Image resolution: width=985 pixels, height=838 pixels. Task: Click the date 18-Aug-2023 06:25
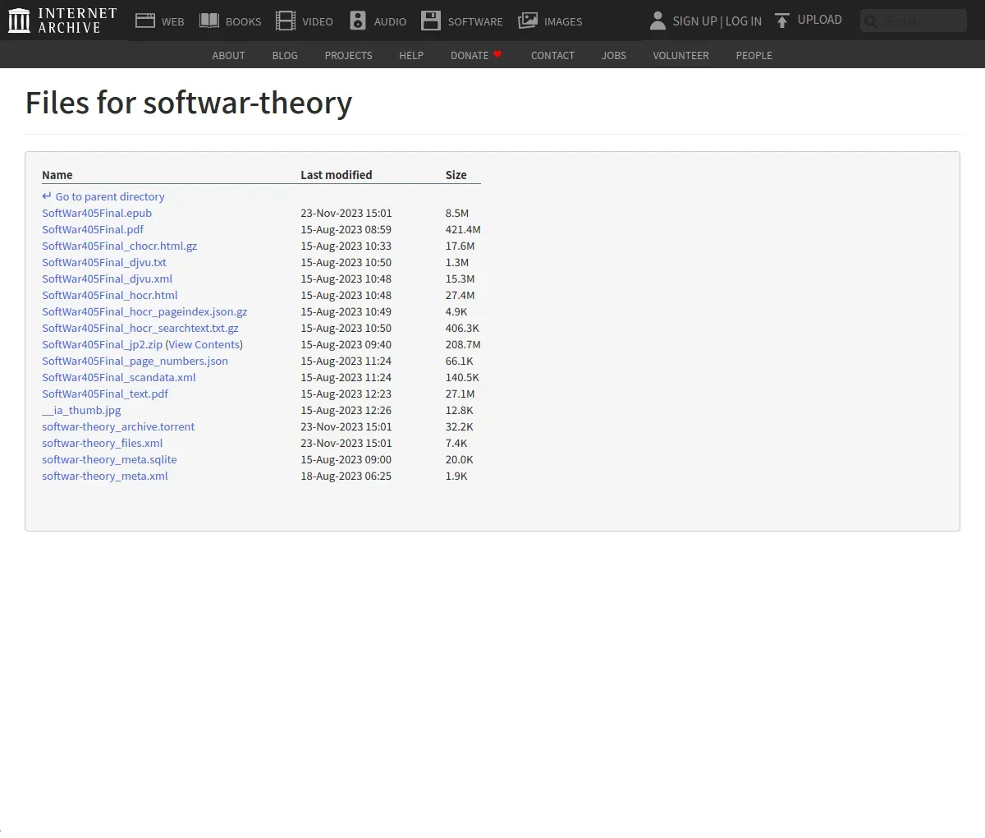[346, 476]
